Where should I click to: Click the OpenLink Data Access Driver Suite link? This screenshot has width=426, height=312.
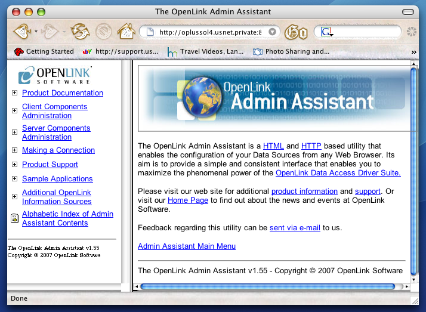[x=338, y=173]
